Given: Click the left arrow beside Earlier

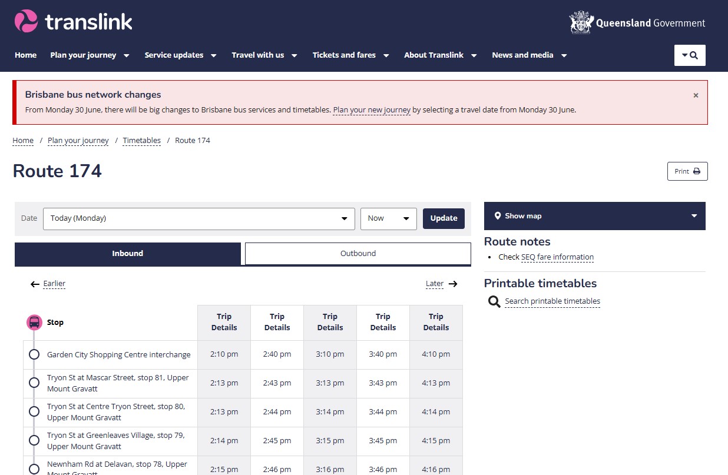Looking at the screenshot, I should pyautogui.click(x=35, y=284).
